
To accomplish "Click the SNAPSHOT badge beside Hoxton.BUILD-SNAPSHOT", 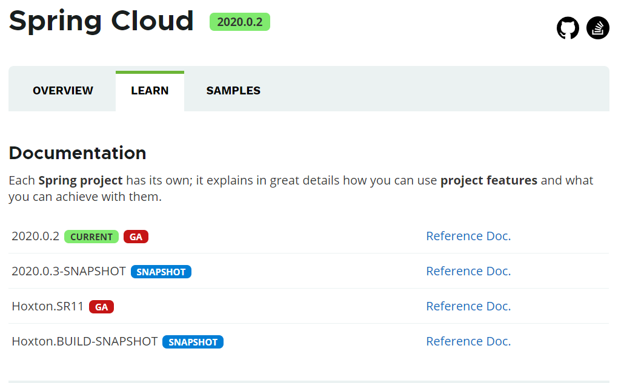I will (x=193, y=342).
